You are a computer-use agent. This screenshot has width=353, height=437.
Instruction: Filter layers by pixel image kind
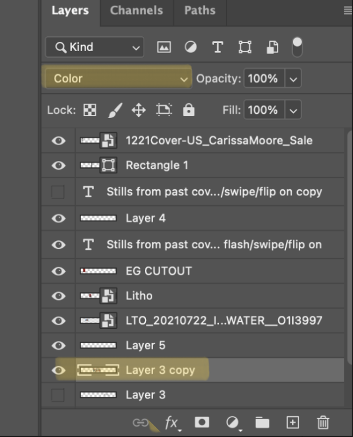click(x=164, y=47)
